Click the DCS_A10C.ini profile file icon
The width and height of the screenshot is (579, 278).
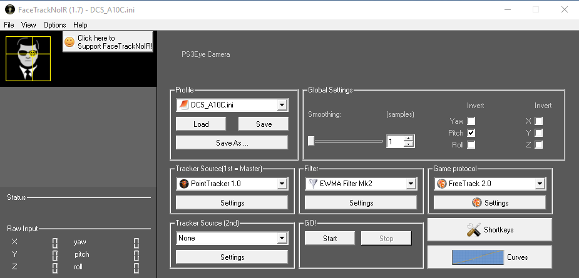183,105
